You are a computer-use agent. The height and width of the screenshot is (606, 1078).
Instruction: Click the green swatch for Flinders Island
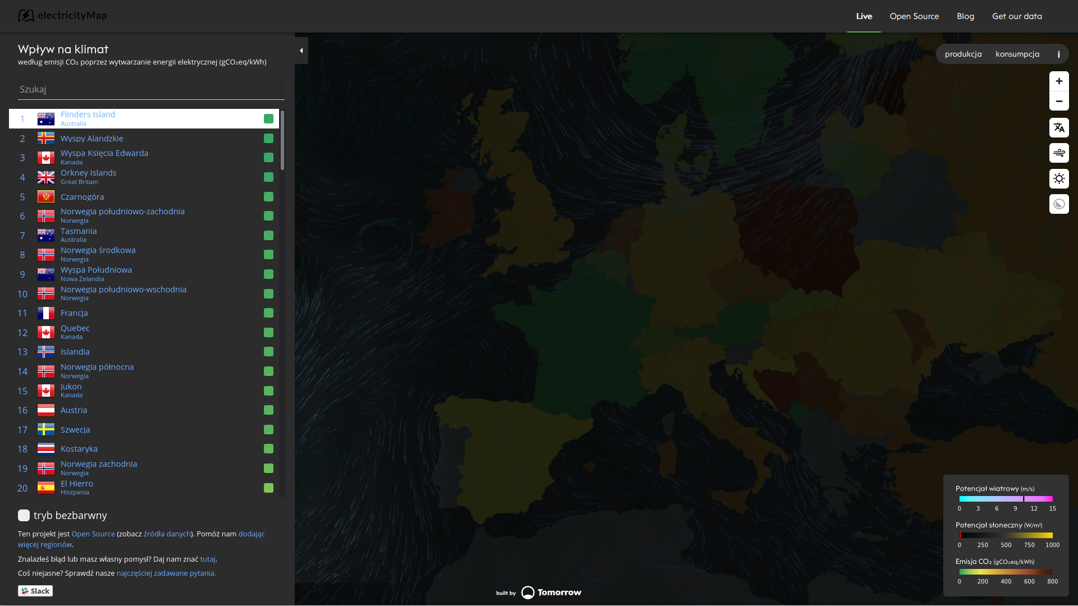click(268, 119)
